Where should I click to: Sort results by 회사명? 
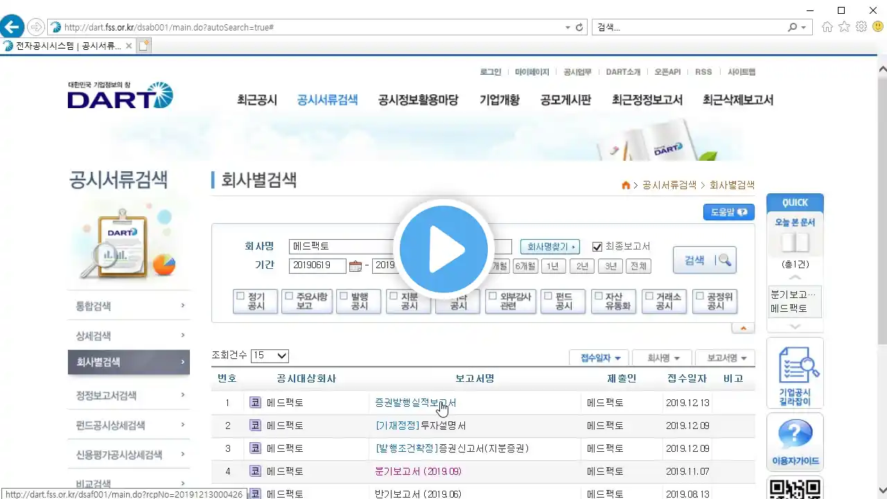663,358
